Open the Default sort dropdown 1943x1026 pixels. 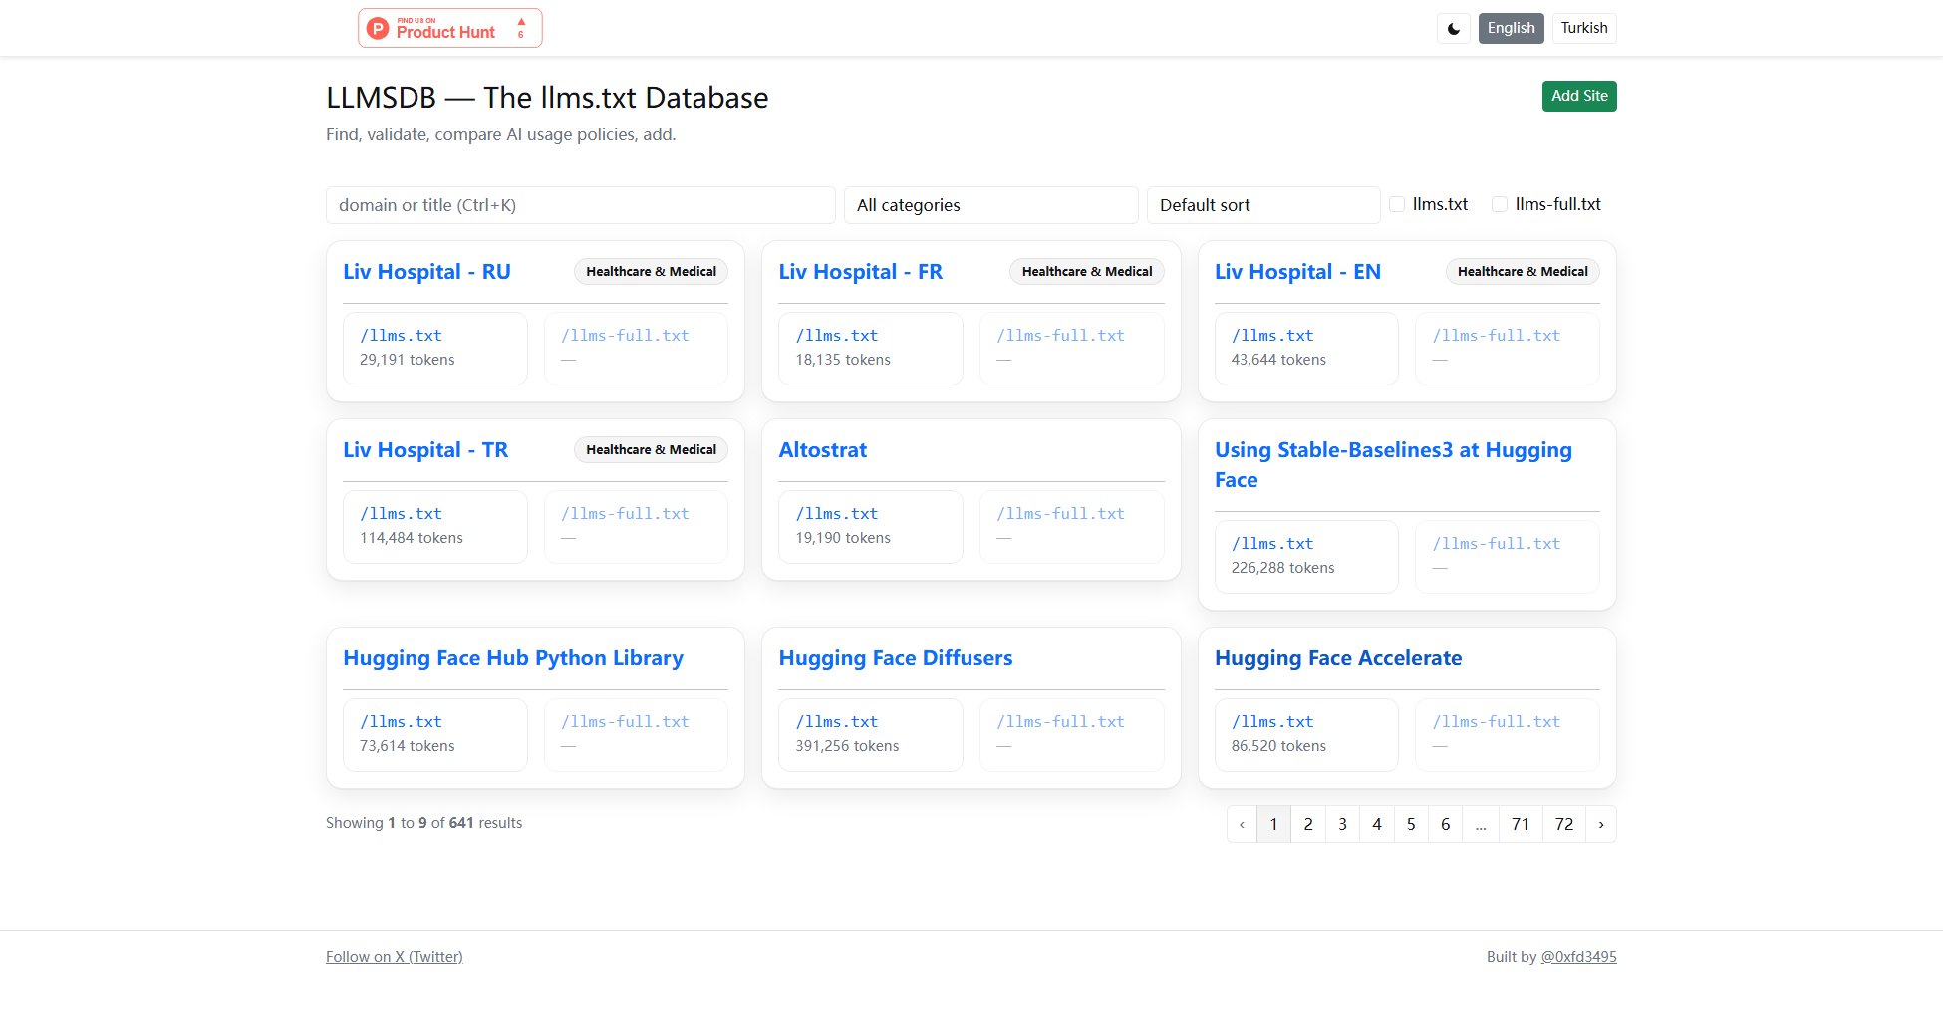coord(1263,205)
